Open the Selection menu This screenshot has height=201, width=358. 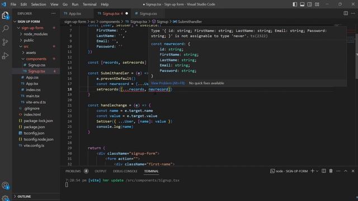coord(39,4)
